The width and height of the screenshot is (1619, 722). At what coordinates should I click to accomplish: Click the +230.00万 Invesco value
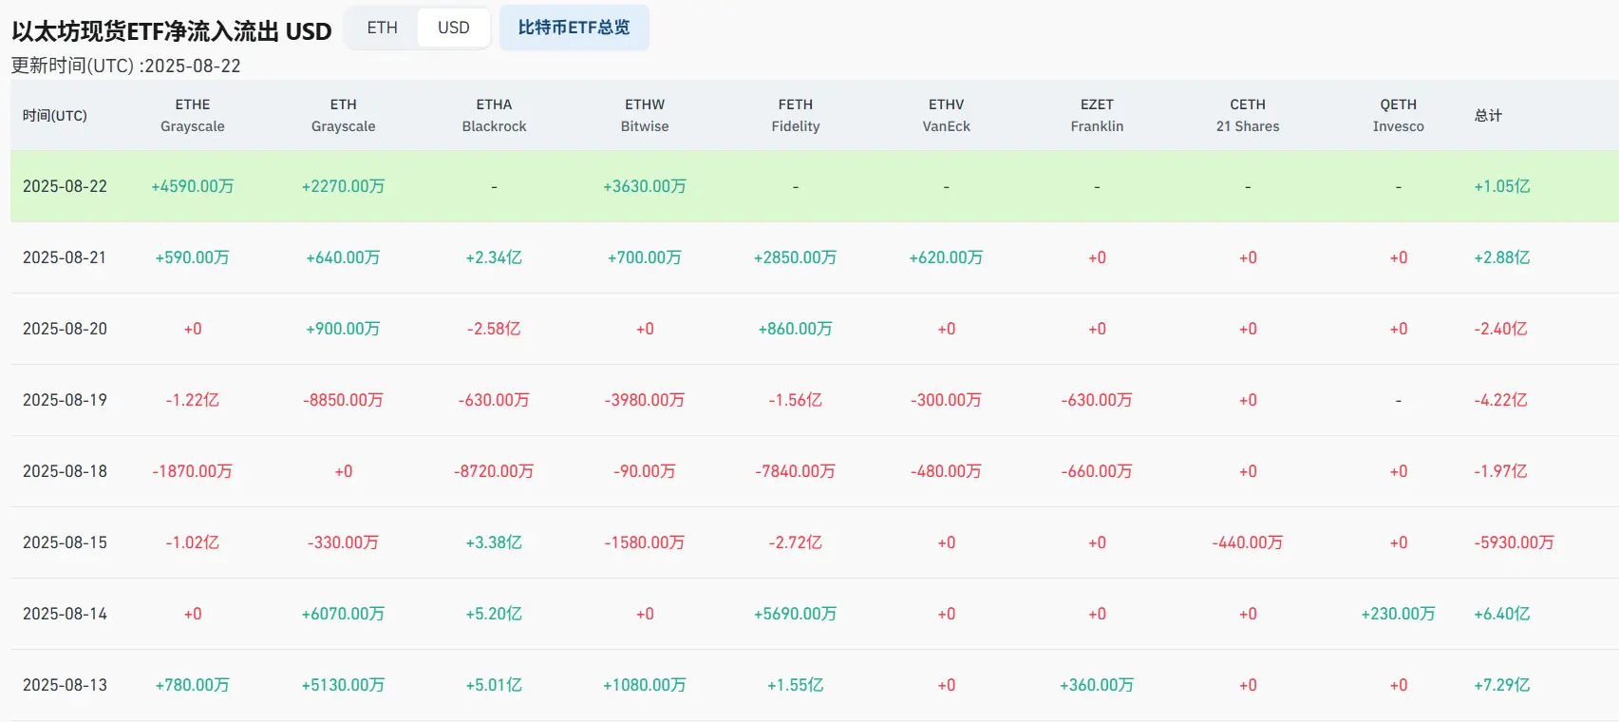[1399, 614]
